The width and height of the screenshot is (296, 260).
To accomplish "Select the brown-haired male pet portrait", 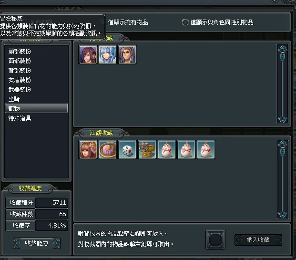I will click(x=127, y=55).
